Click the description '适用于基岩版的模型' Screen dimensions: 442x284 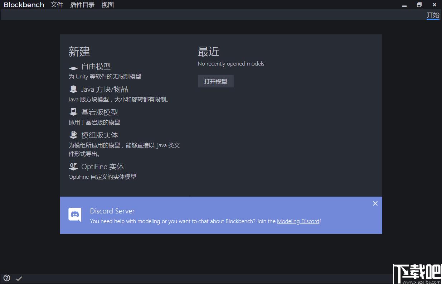pyautogui.click(x=94, y=122)
